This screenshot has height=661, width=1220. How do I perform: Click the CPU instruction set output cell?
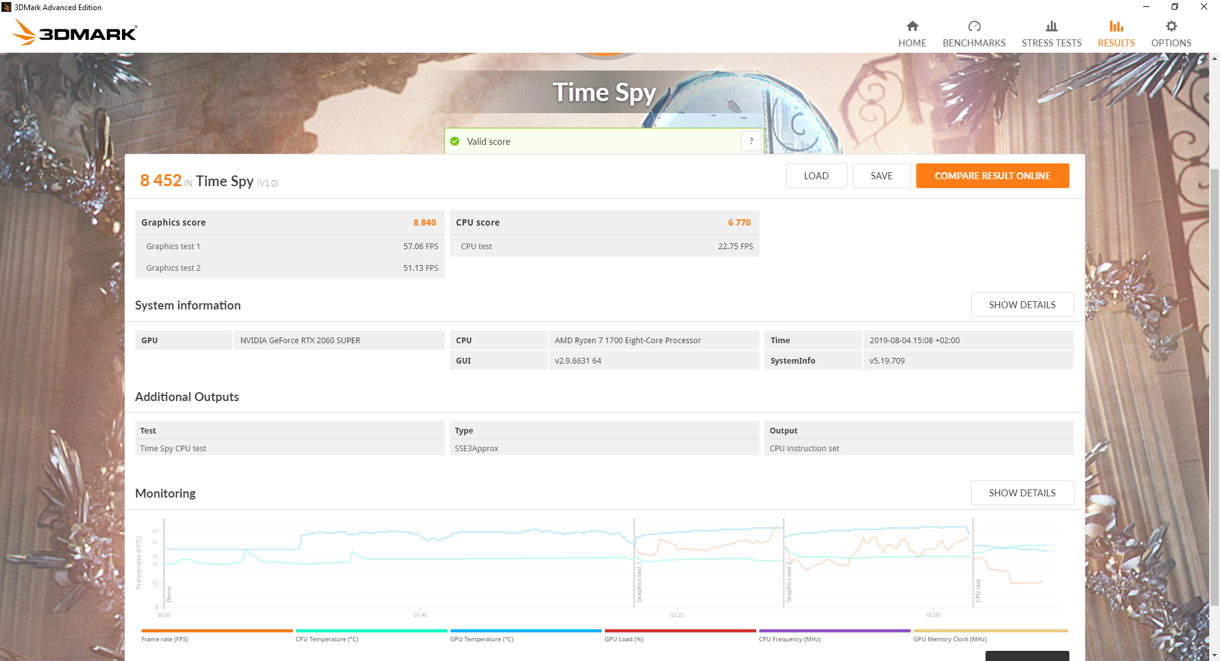click(919, 448)
